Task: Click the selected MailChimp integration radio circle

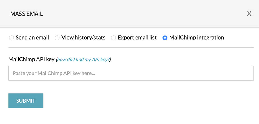Action: pyautogui.click(x=165, y=38)
